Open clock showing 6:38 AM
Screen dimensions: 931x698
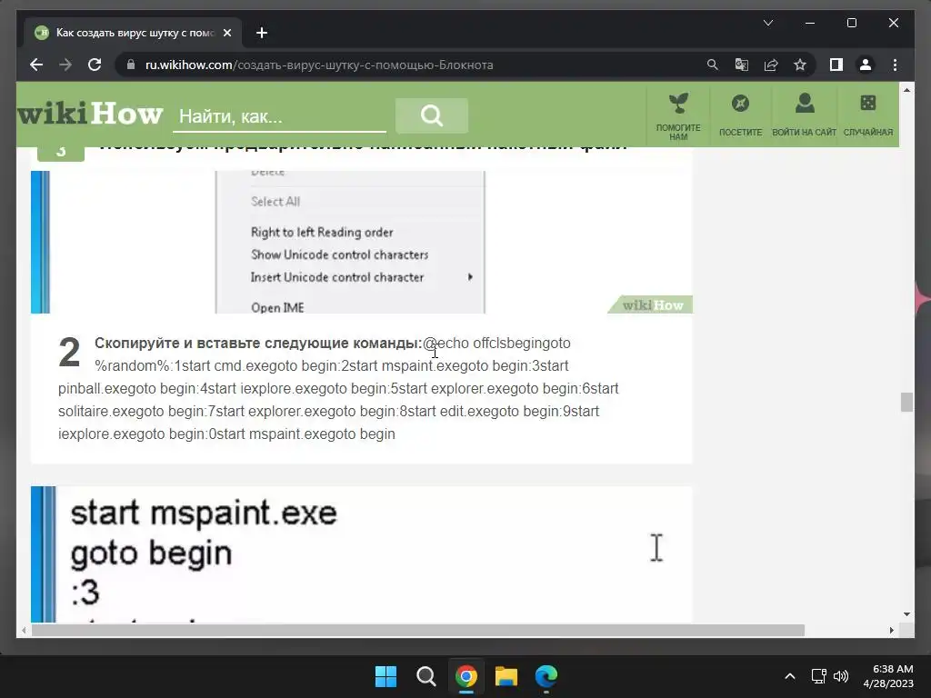pyautogui.click(x=887, y=676)
